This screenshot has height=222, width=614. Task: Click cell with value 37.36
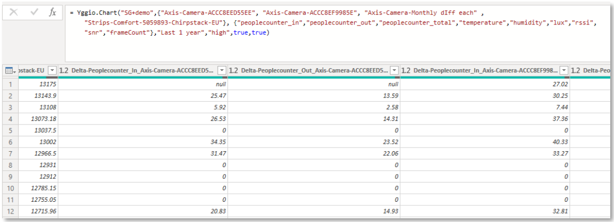tap(485, 119)
